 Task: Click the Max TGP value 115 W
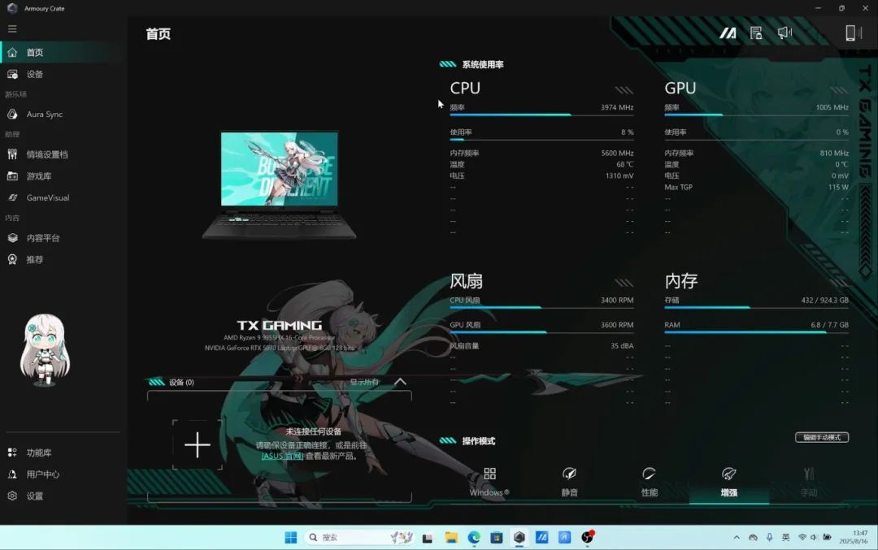[838, 187]
